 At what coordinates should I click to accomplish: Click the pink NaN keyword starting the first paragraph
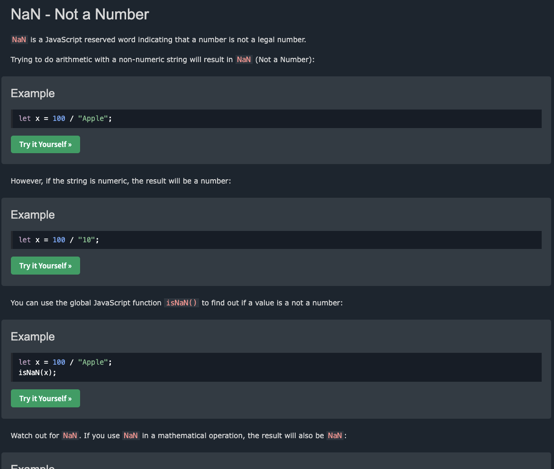tap(19, 39)
